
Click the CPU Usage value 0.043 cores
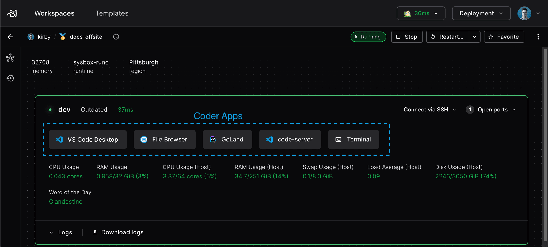(66, 176)
